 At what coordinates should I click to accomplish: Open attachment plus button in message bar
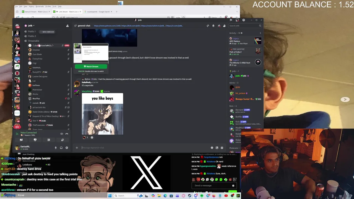[x=77, y=148]
